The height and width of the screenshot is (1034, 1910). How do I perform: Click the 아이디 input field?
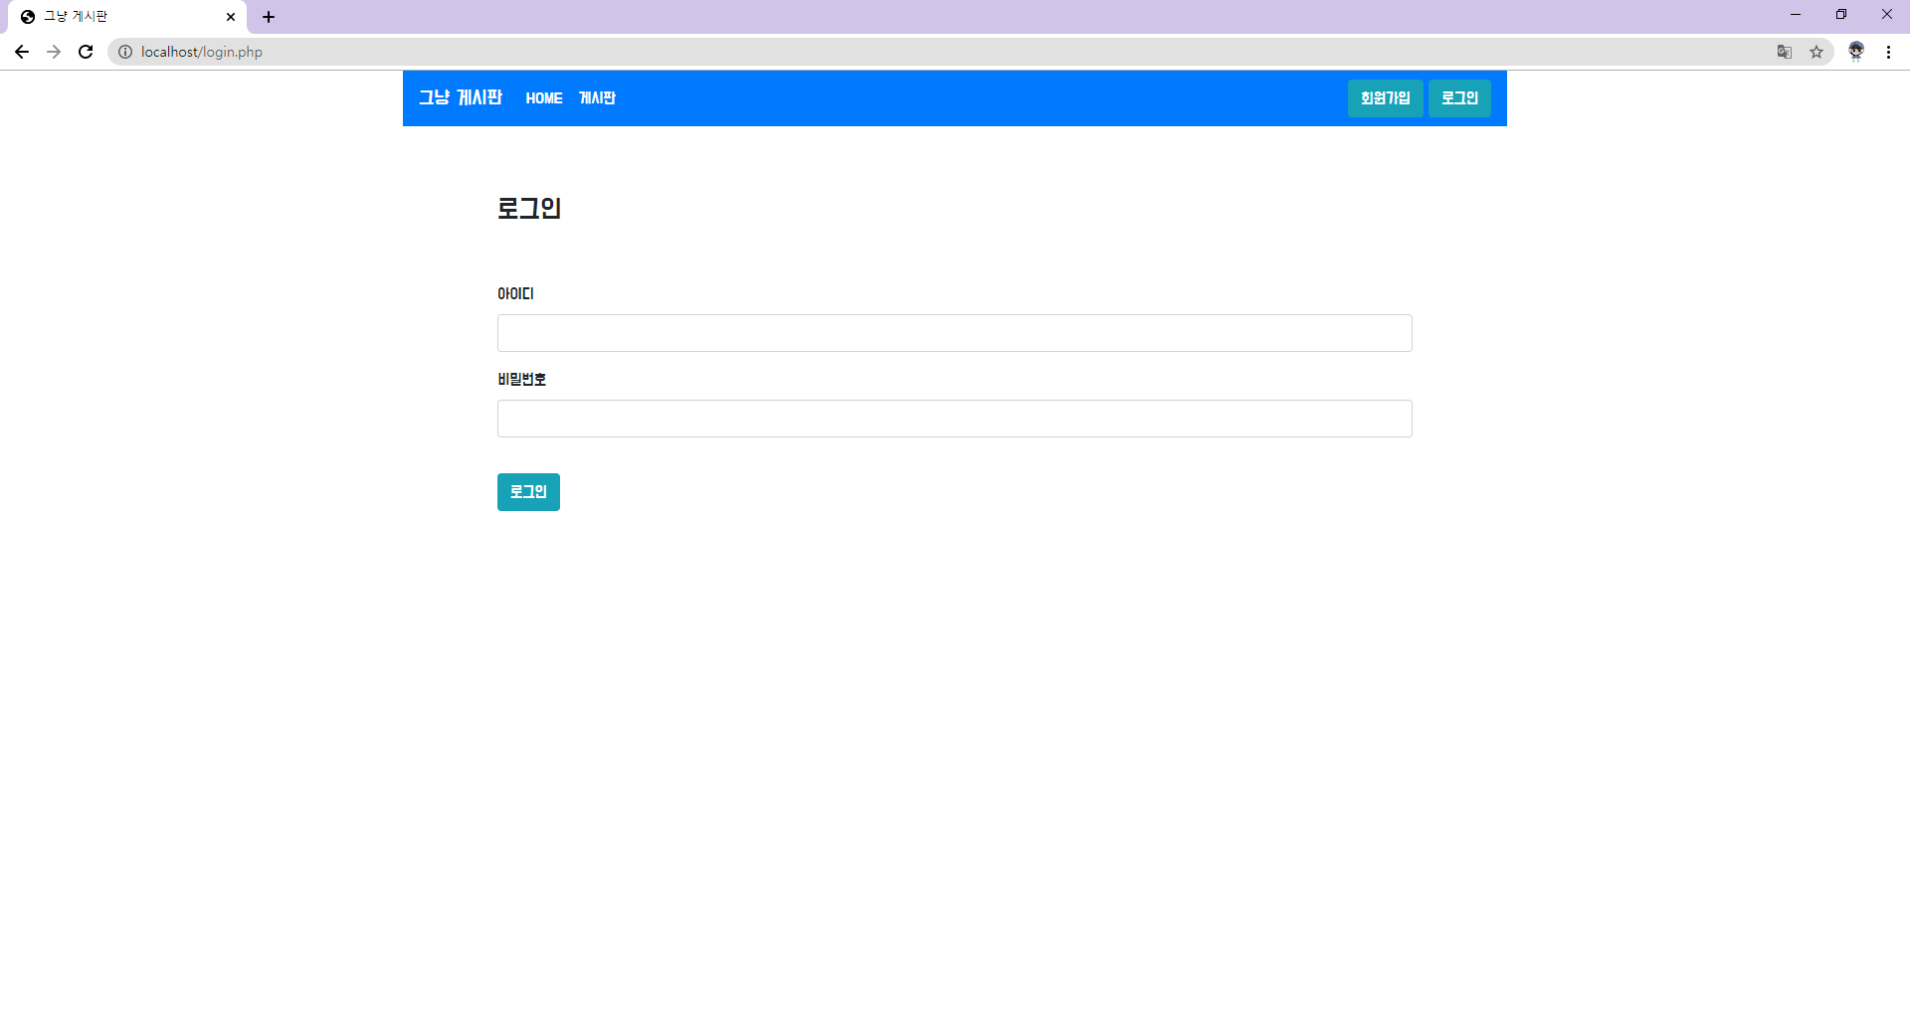coord(954,333)
